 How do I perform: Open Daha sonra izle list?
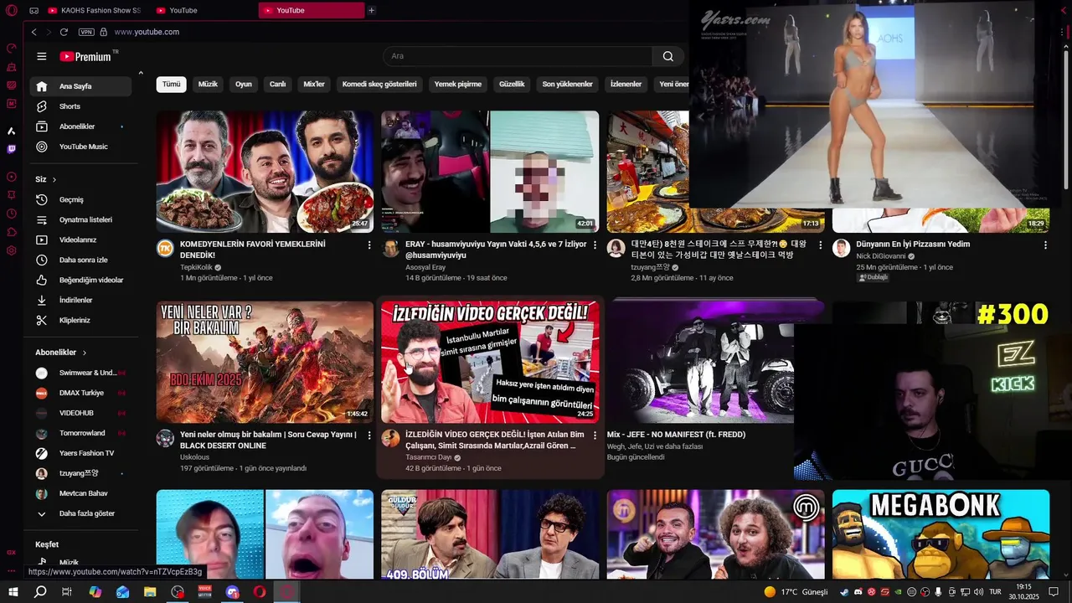[80, 260]
